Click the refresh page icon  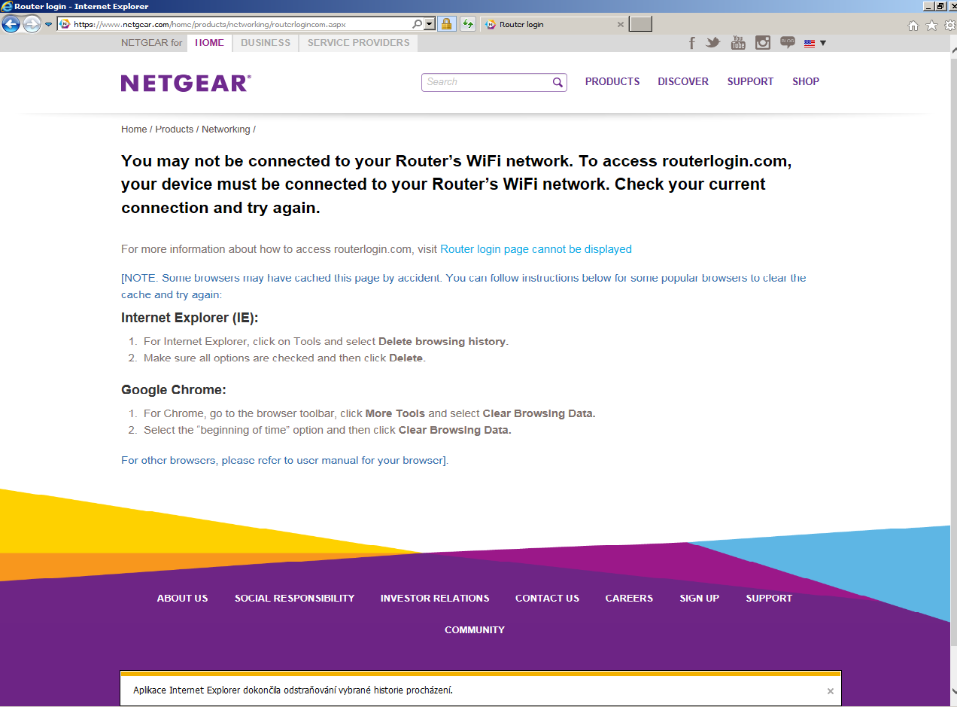pos(468,24)
